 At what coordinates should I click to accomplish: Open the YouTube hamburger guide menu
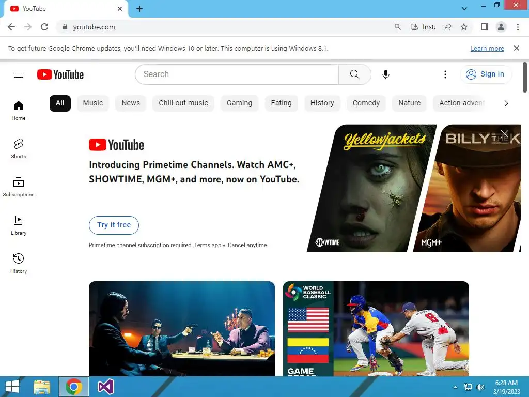pos(19,74)
